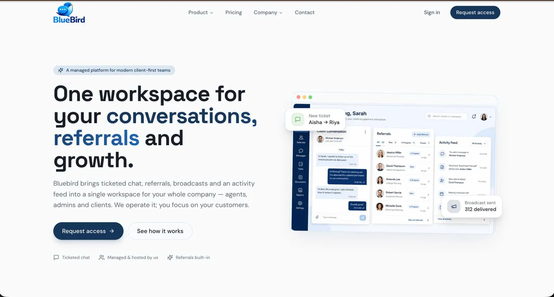The image size is (554, 297).
Task: Click the See how it works button
Action: pos(160,231)
